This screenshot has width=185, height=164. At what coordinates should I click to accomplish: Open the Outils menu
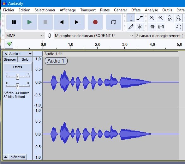click(167, 10)
